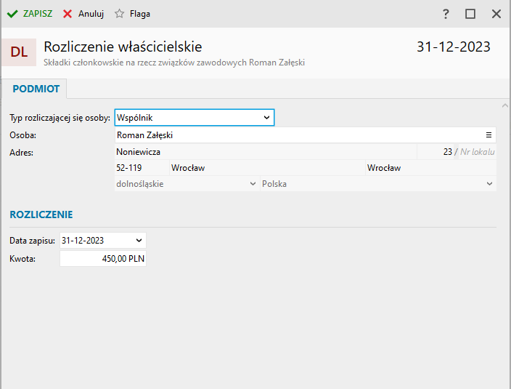Click the Nr lokalu field

(x=477, y=152)
